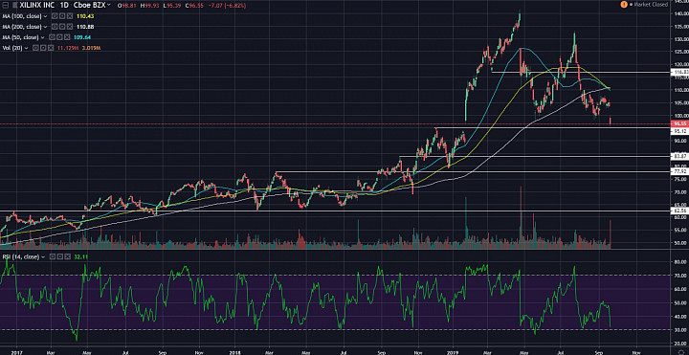Hide the MA (50, close) indicator
This screenshot has width=689, height=355.
(52, 37)
